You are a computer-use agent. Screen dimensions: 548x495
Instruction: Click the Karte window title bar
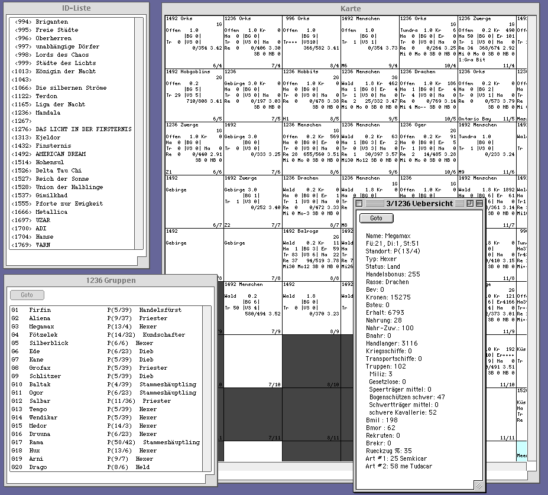351,8
